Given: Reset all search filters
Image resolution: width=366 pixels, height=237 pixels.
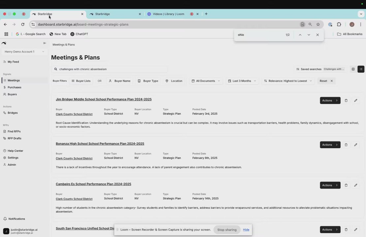Looking at the screenshot, I should pos(326,81).
